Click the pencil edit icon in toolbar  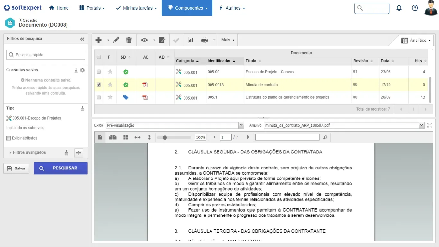pyautogui.click(x=116, y=40)
